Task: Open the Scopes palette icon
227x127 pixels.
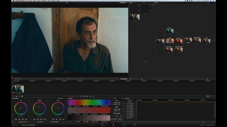Action: point(211,96)
